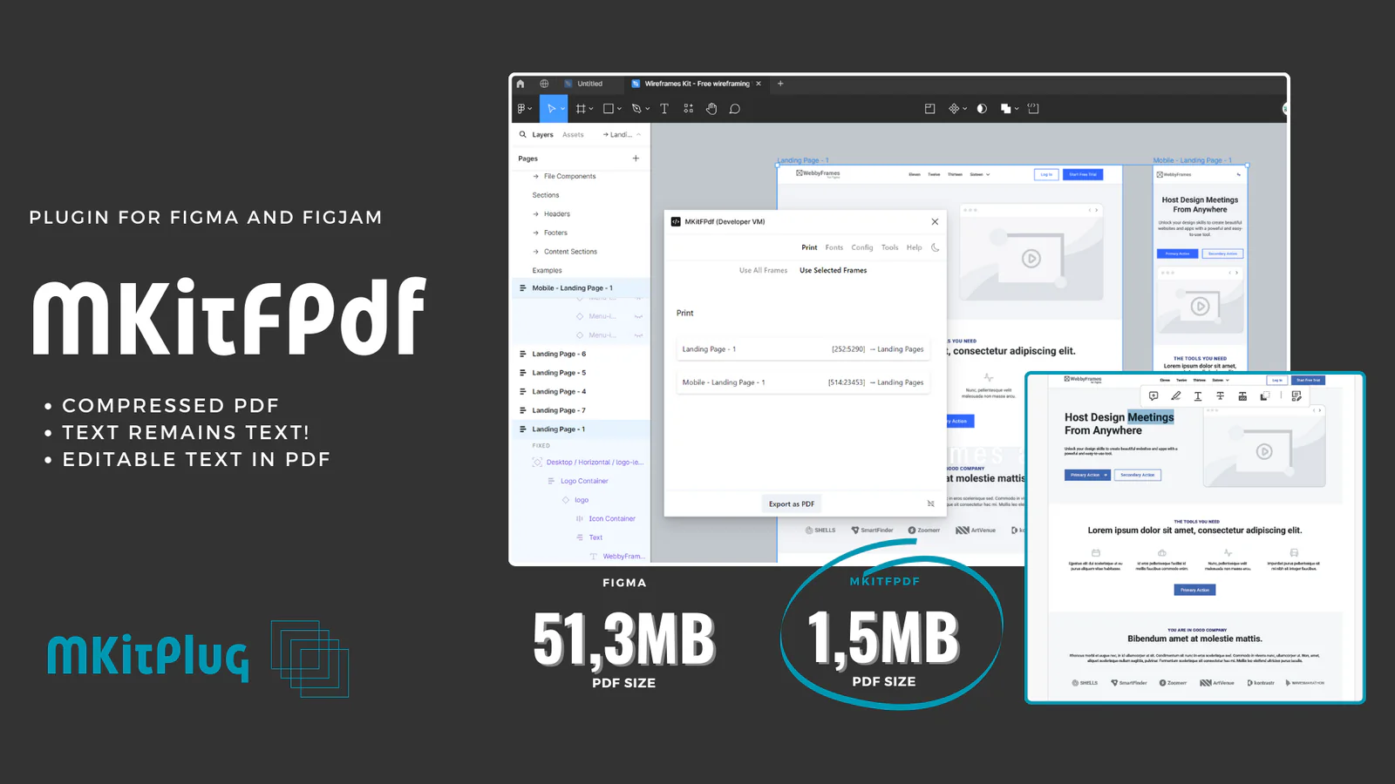
Task: Select Mobile - Landing Page - 1 layer
Action: 580,288
